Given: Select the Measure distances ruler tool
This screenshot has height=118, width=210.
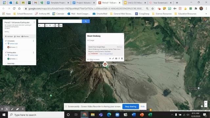Looking at the screenshot, I should coord(61,26).
